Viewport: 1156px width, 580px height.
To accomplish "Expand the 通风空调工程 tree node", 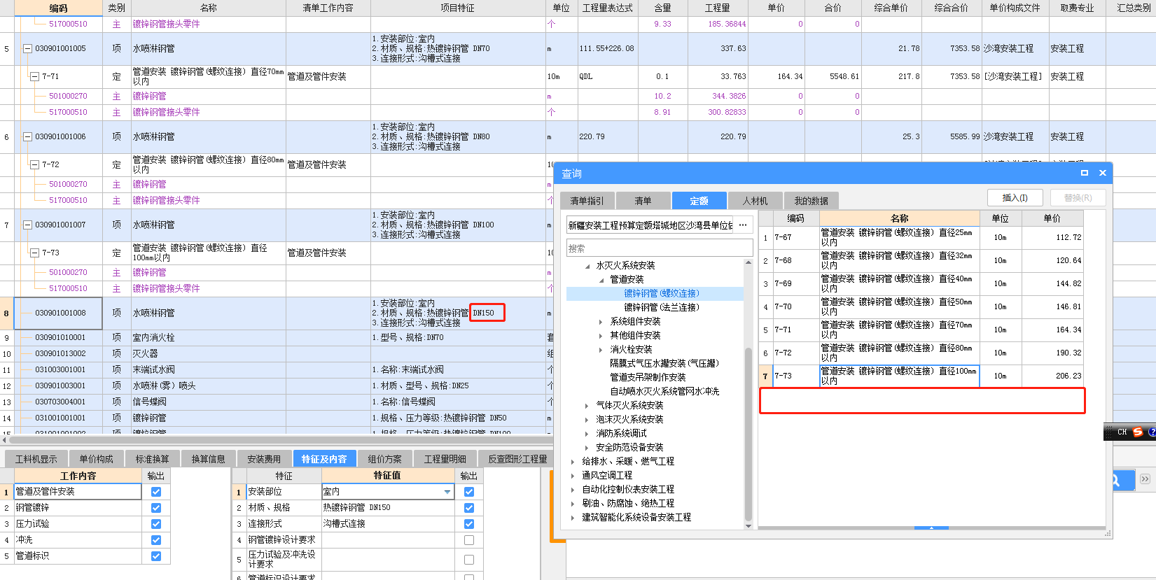I will point(573,476).
